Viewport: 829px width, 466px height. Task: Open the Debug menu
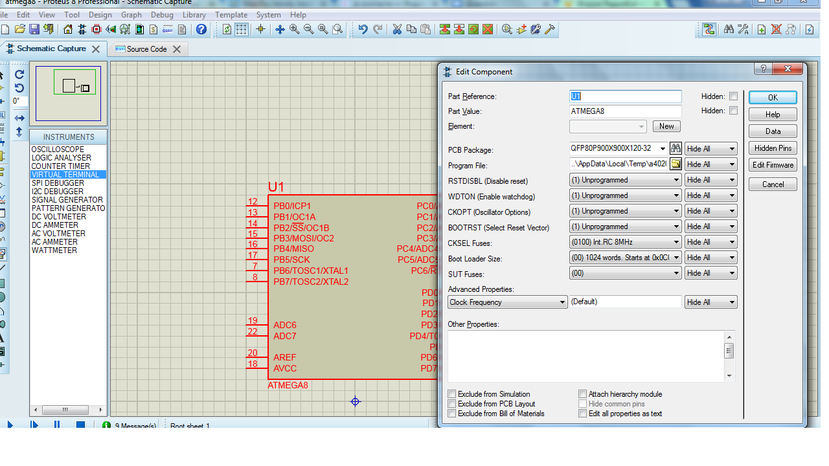(162, 14)
